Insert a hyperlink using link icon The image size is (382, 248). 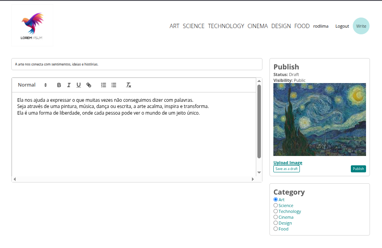pyautogui.click(x=89, y=85)
